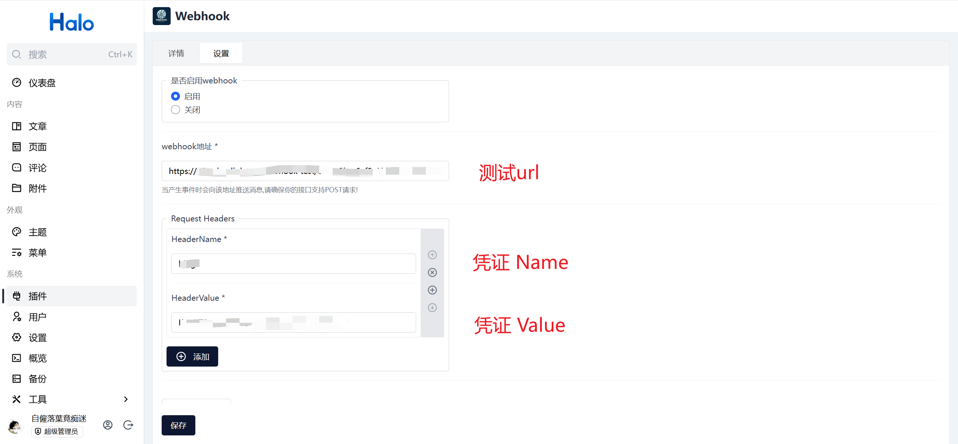Image resolution: width=958 pixels, height=444 pixels.
Task: Open 插件 in the sidebar
Action: pyautogui.click(x=37, y=296)
